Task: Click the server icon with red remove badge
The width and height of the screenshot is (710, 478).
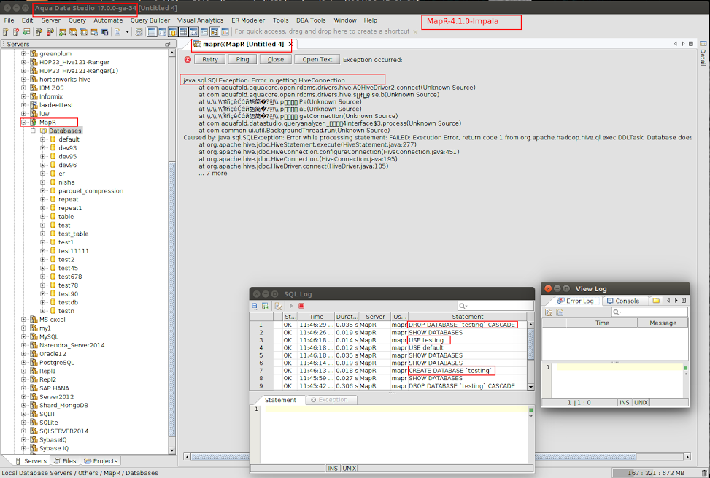Action: (x=16, y=32)
